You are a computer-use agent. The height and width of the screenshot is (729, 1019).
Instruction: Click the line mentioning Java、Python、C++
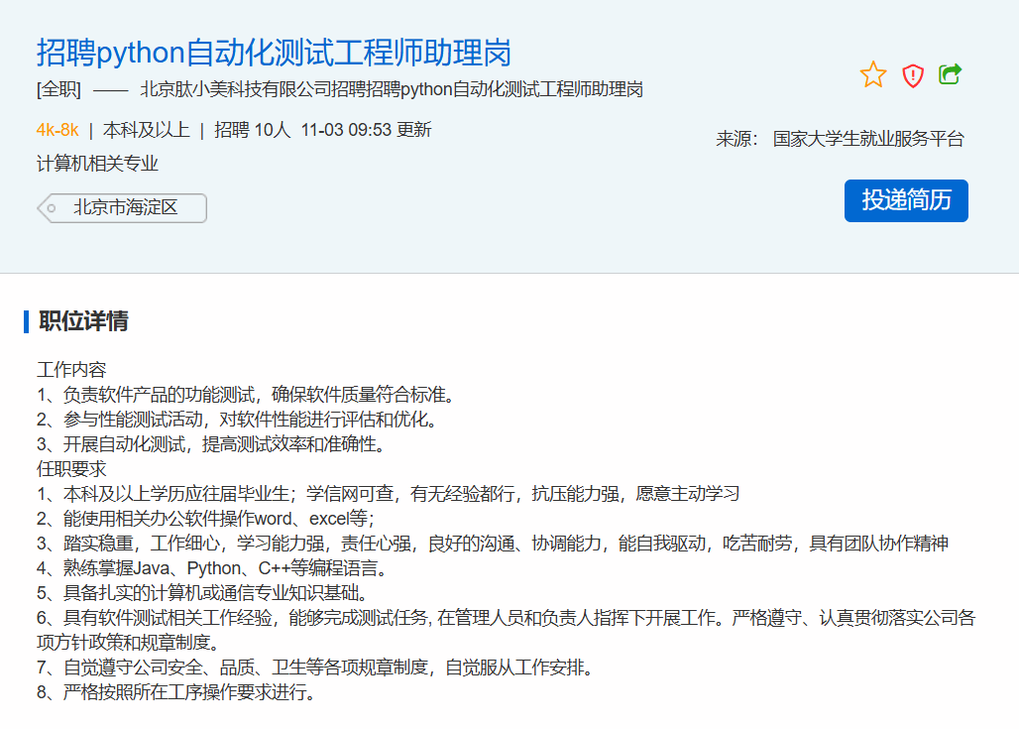click(212, 568)
